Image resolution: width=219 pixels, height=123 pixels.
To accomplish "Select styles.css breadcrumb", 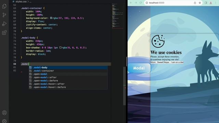I will point(21,1).
